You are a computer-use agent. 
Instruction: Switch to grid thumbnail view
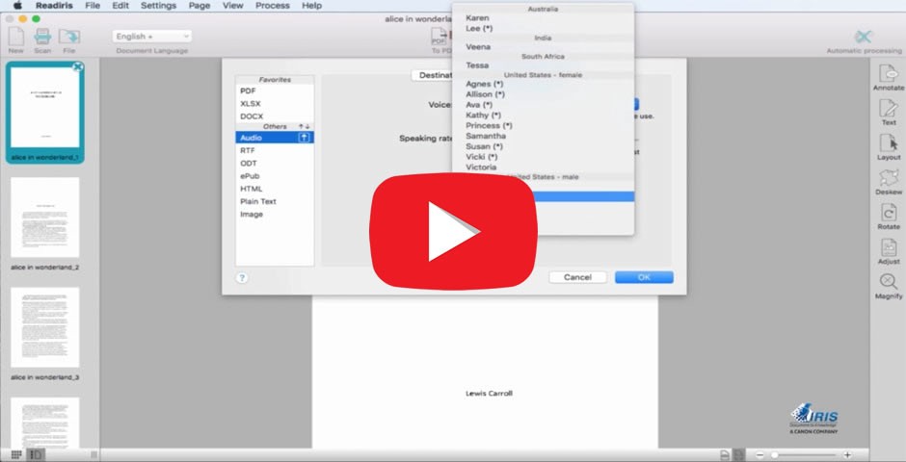tap(16, 455)
